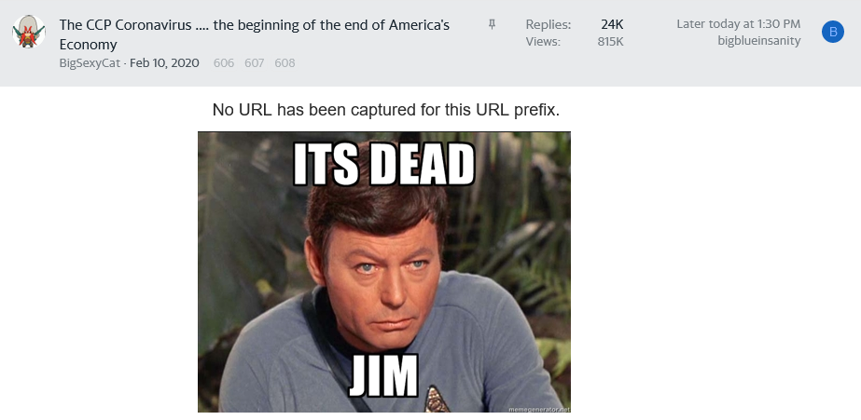Click the Views label
This screenshot has width=861, height=420.
click(x=543, y=42)
